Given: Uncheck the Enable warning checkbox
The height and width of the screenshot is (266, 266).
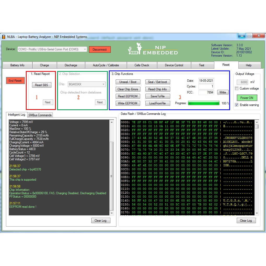Looking at the screenshot, I should [237, 105].
